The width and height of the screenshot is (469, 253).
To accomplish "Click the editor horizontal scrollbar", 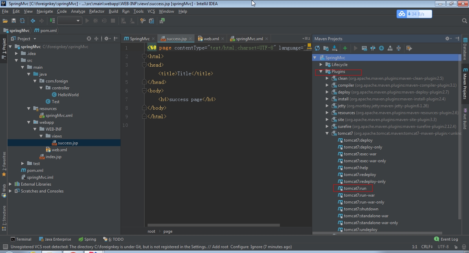I will (x=214, y=225).
